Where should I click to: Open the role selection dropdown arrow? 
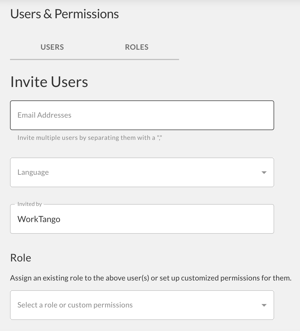pyautogui.click(x=264, y=305)
